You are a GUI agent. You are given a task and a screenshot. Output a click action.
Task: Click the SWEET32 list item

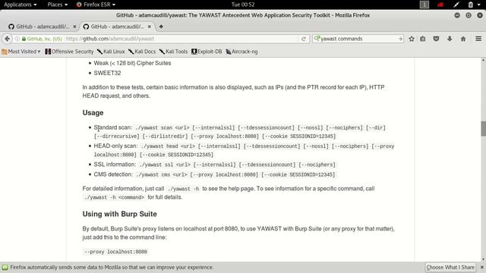[107, 73]
